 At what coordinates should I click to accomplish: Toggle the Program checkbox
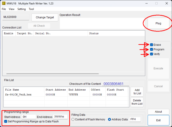click(x=151, y=49)
